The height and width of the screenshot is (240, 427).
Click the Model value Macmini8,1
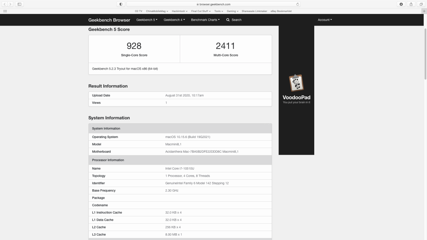click(173, 144)
